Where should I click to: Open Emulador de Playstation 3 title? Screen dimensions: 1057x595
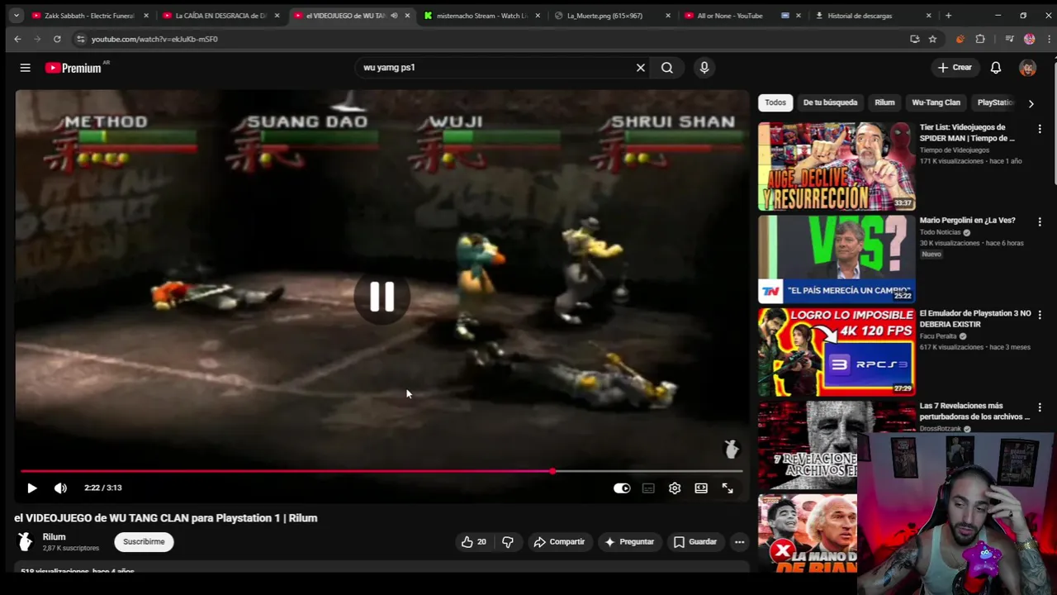(975, 319)
